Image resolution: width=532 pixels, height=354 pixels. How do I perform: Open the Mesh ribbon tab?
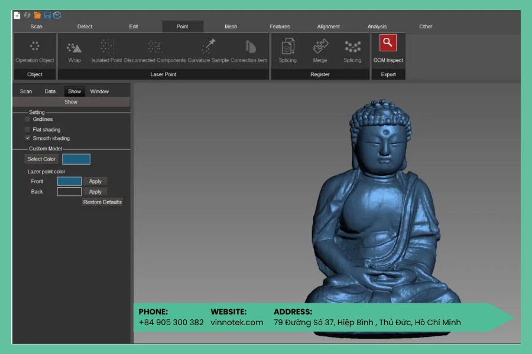231,27
